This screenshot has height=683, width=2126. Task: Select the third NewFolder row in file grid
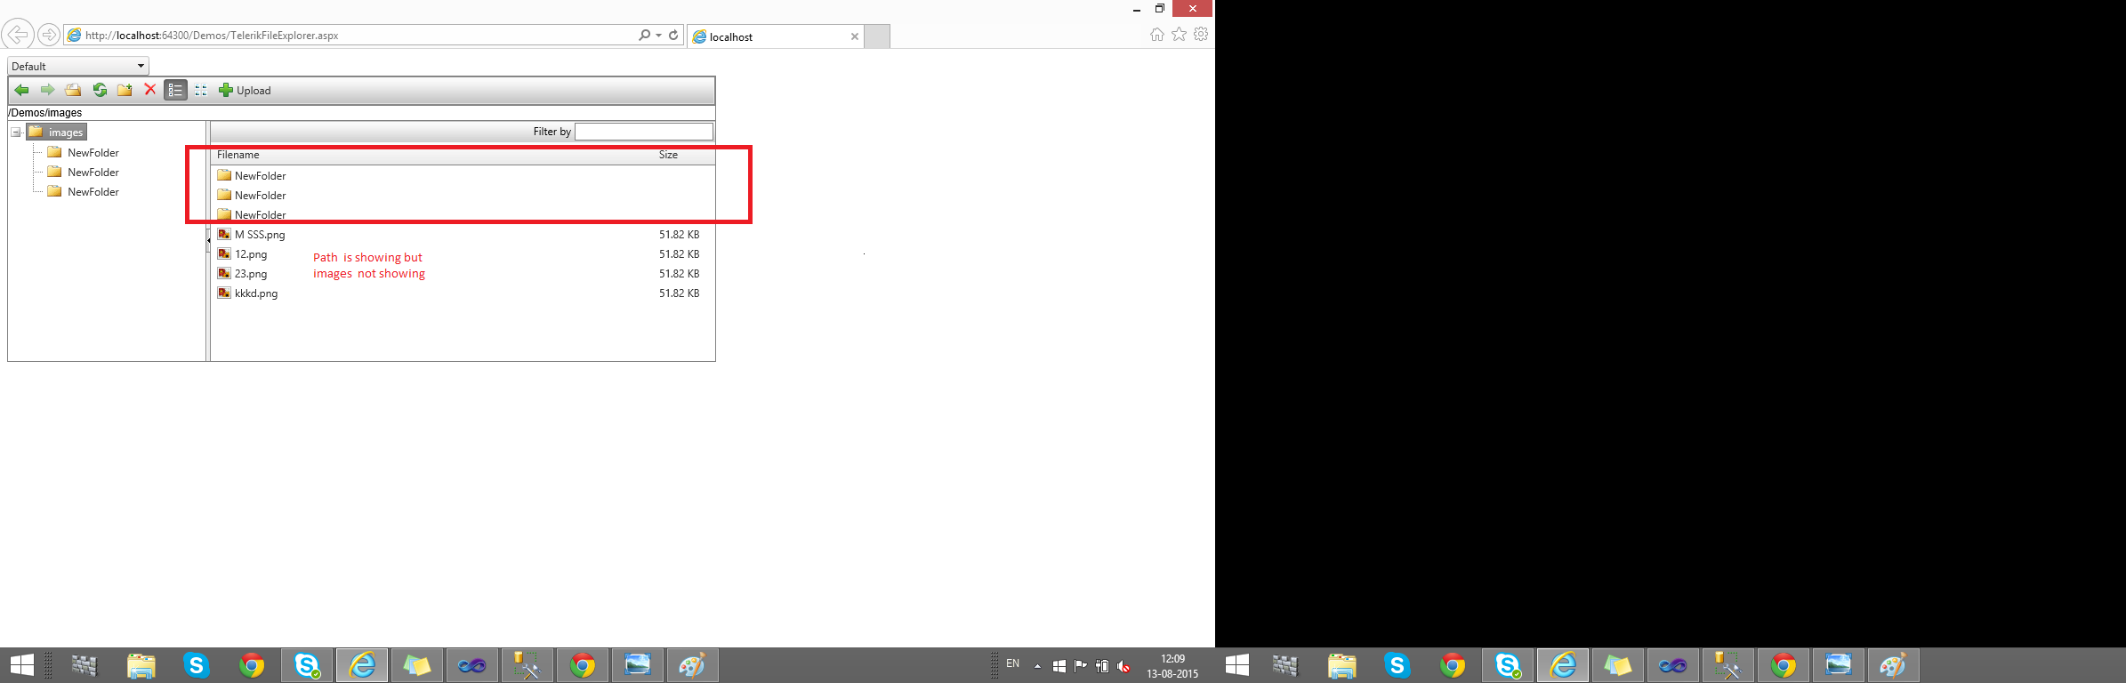tap(463, 214)
